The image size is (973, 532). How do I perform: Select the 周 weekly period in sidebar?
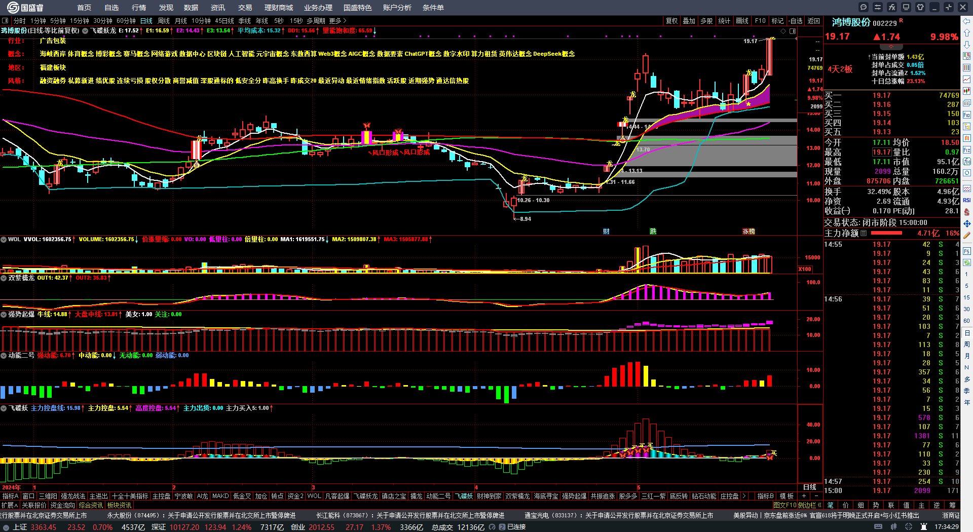pos(967,345)
